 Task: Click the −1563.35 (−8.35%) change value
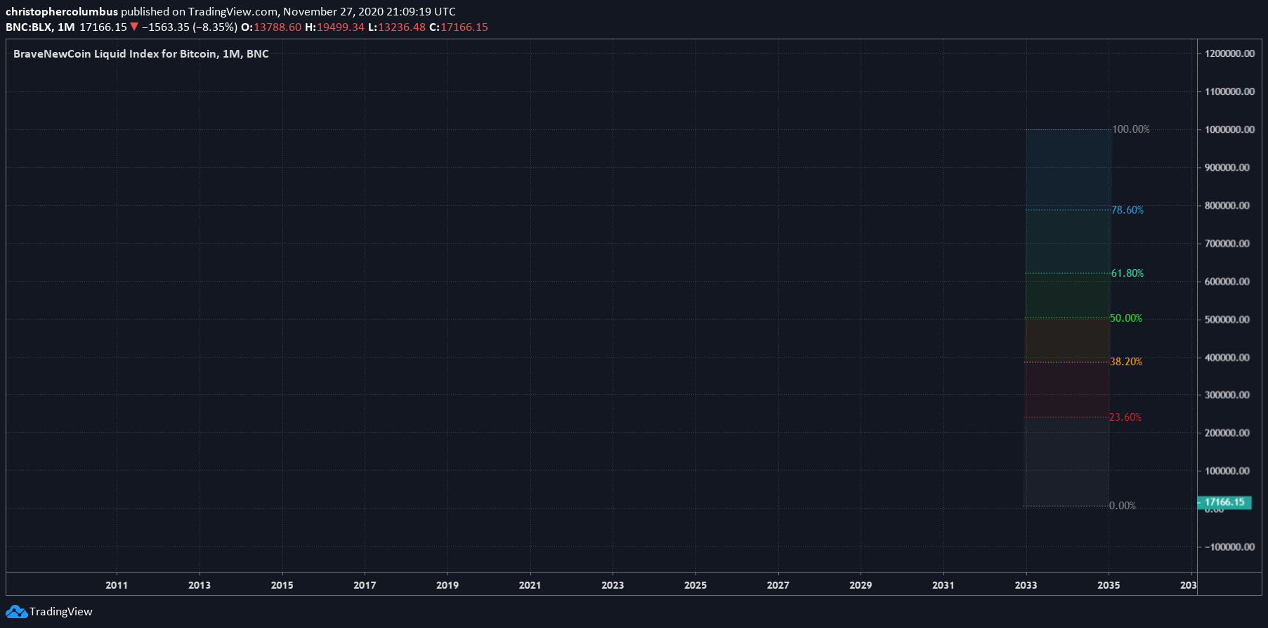[x=190, y=27]
